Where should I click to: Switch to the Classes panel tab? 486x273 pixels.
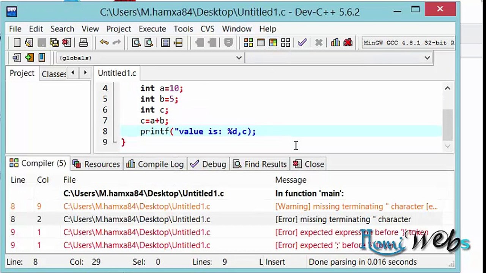tap(53, 74)
